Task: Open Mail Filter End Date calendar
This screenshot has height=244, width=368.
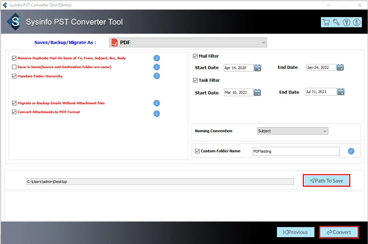Action: (340, 67)
